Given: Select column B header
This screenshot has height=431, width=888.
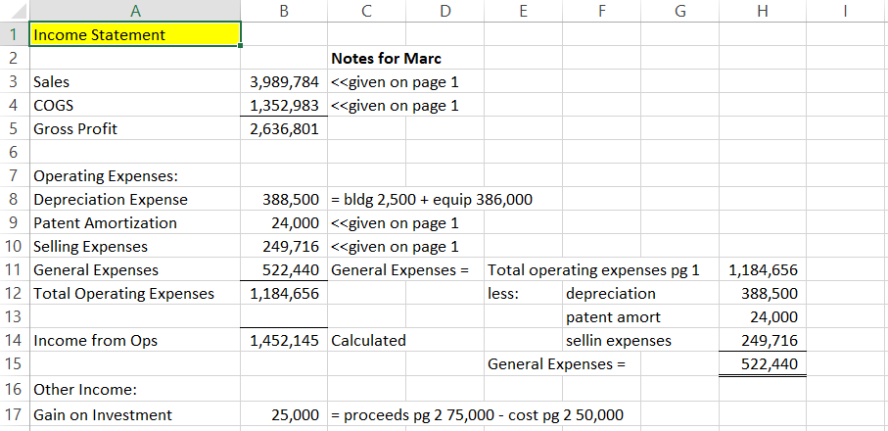Looking at the screenshot, I should click(x=283, y=11).
